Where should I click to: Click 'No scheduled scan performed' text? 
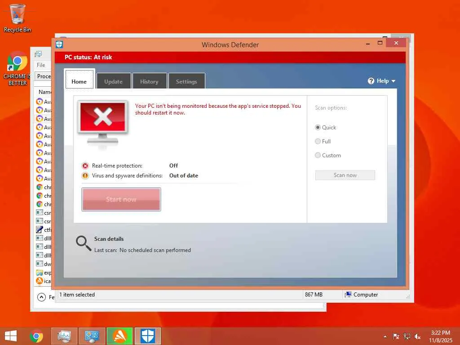pos(155,250)
